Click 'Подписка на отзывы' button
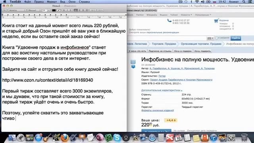The width and height of the screenshot is (254, 143). (x=160, y=51)
